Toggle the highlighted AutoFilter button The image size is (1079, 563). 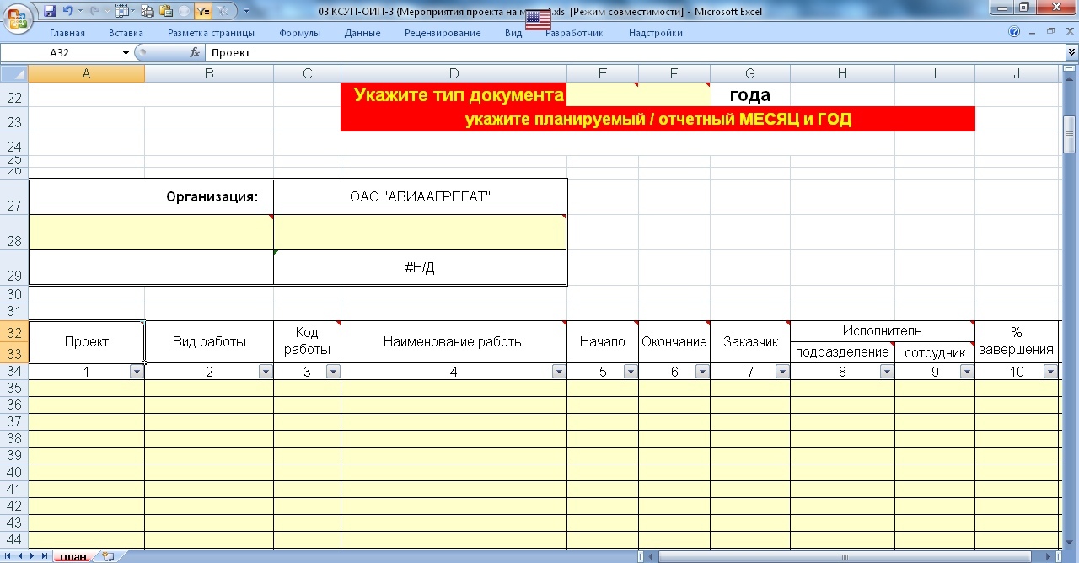pos(203,11)
